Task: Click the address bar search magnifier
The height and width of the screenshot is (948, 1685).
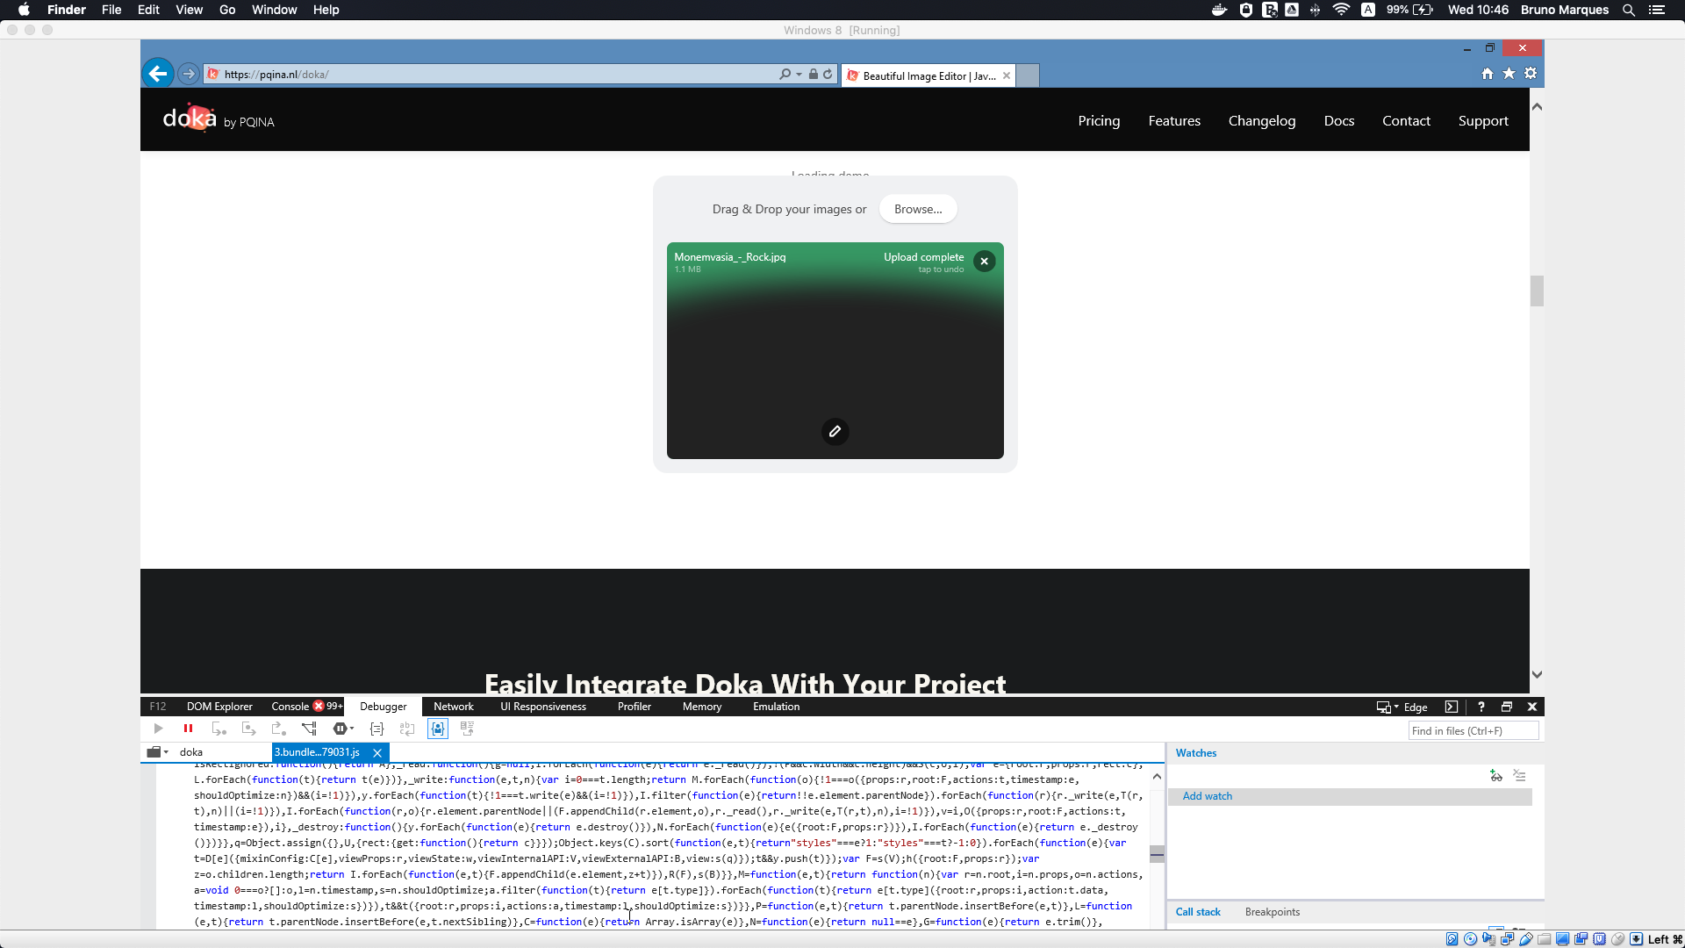Action: [x=785, y=75]
